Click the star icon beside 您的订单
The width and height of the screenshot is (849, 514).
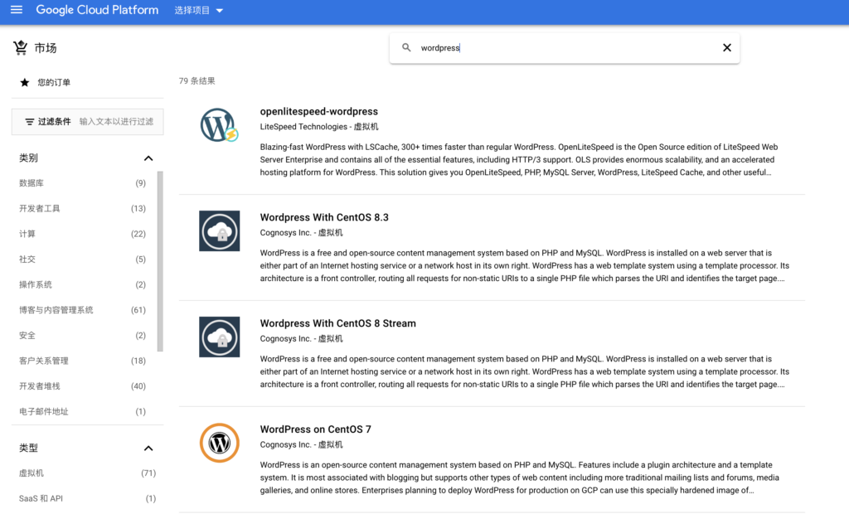tap(24, 82)
